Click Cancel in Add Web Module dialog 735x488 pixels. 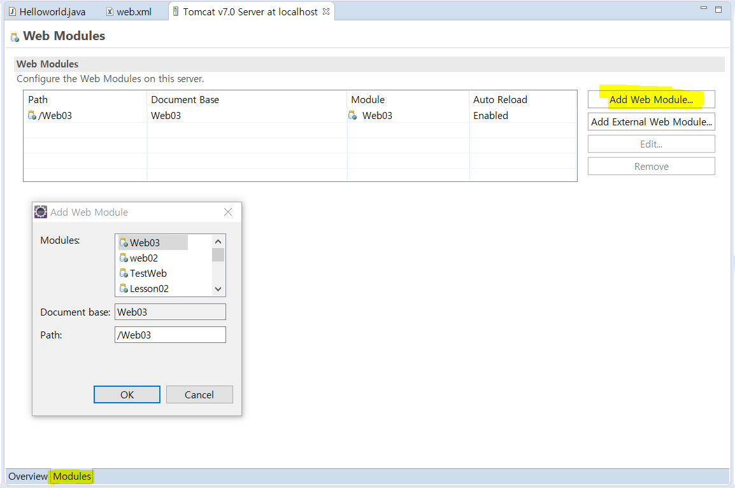199,395
